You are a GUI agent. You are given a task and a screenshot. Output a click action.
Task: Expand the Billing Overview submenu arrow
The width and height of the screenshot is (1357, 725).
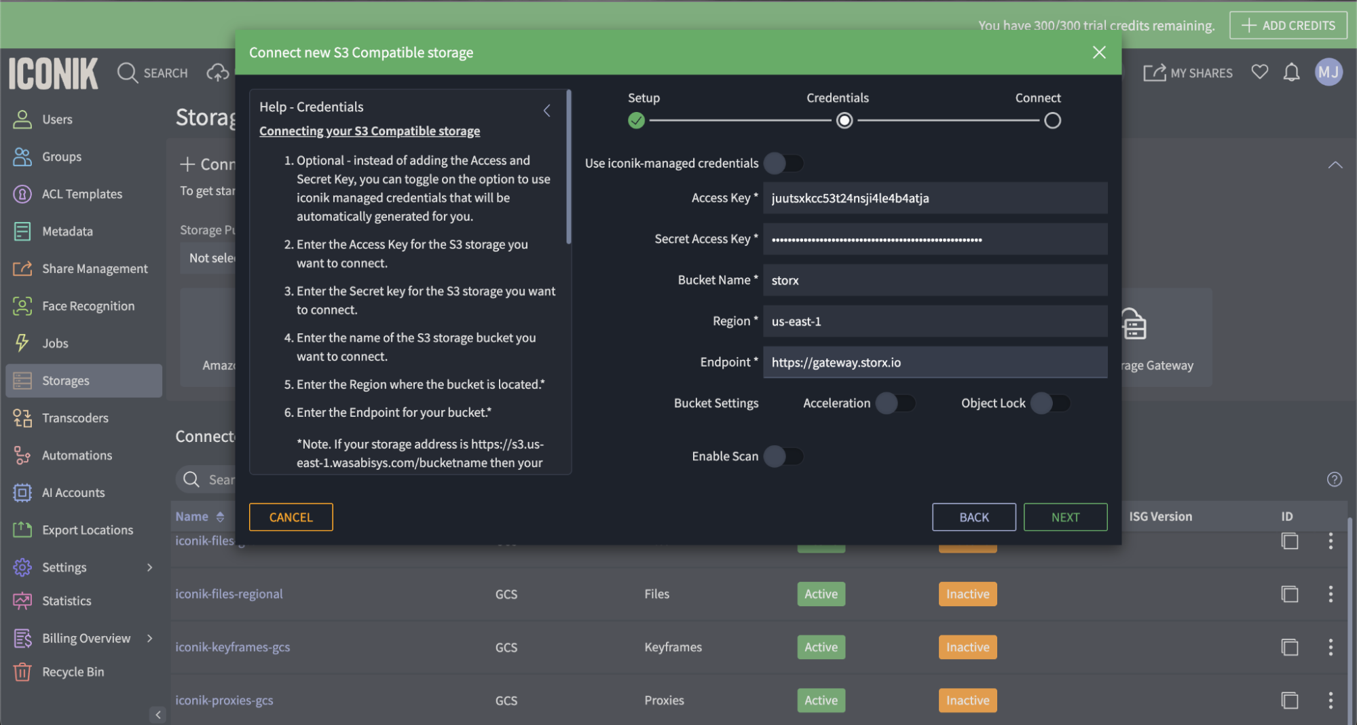(150, 638)
